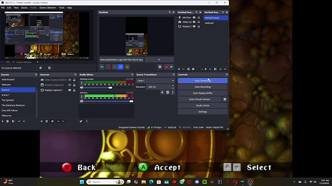Show the Window Capture 2 source
This screenshot has height=186, width=332.
click(x=70, y=85)
